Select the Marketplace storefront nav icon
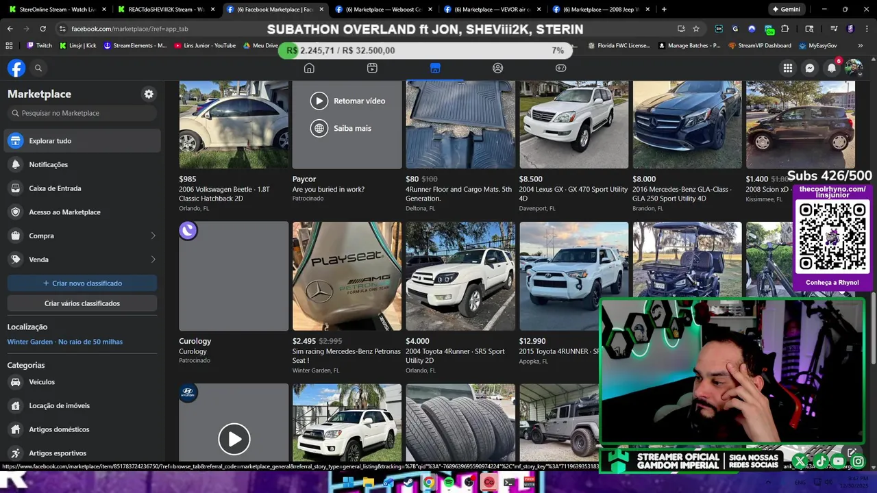 pos(435,68)
